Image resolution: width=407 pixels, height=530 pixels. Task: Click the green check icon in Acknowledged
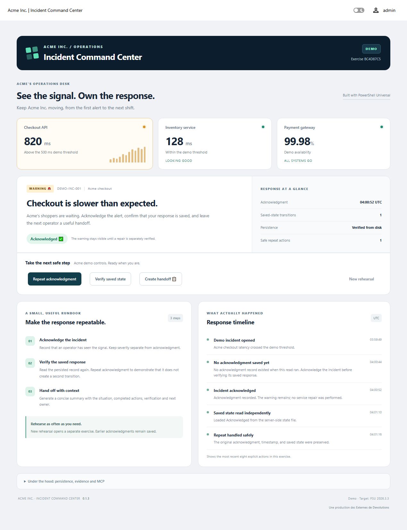61,239
